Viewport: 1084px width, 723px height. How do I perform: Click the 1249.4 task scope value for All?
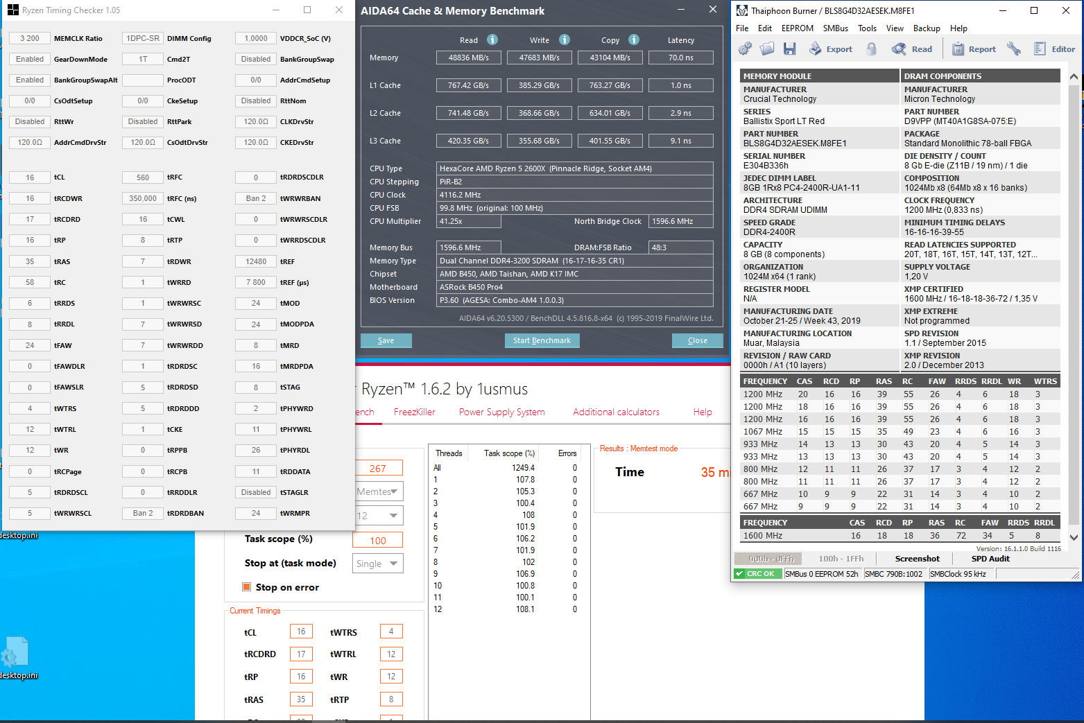click(524, 468)
